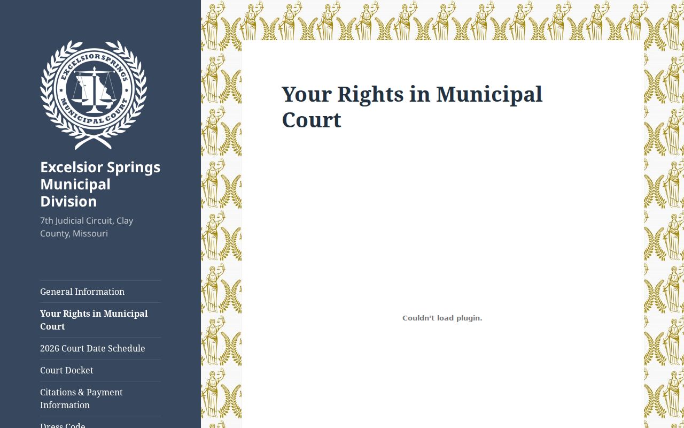Viewport: 684px width, 428px height.
Task: Click the '7th Judicial Circuit, Clay County, Missouri' tagline
Action: point(87,227)
